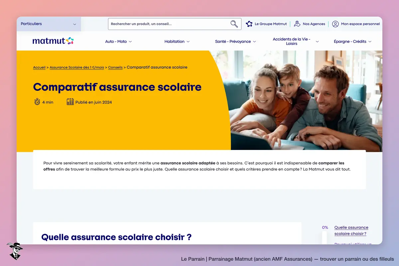Click the Matmut logo

53,41
